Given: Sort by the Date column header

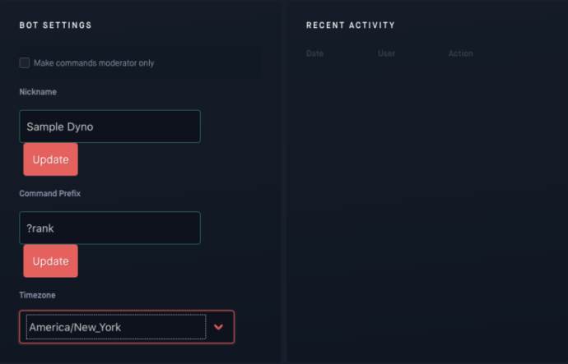Looking at the screenshot, I should click(314, 53).
